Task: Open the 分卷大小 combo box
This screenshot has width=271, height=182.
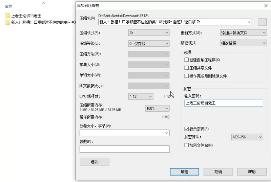Action: click(x=124, y=133)
